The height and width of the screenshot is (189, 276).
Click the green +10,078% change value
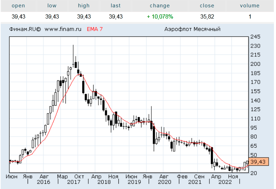click(160, 16)
